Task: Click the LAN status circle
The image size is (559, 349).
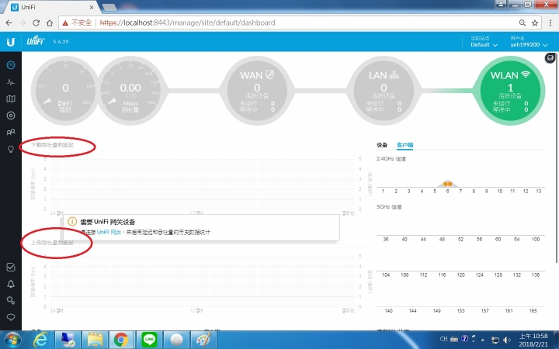Action: point(384,91)
